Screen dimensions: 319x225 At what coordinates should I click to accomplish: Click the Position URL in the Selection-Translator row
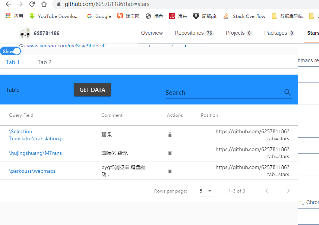click(252, 135)
